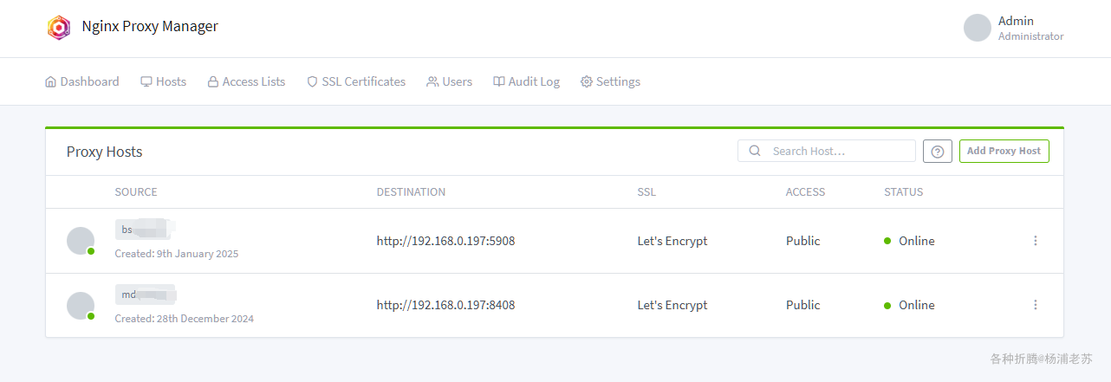This screenshot has height=382, width=1111.
Task: Open three-dot menu for port 5908 host
Action: pyautogui.click(x=1035, y=241)
